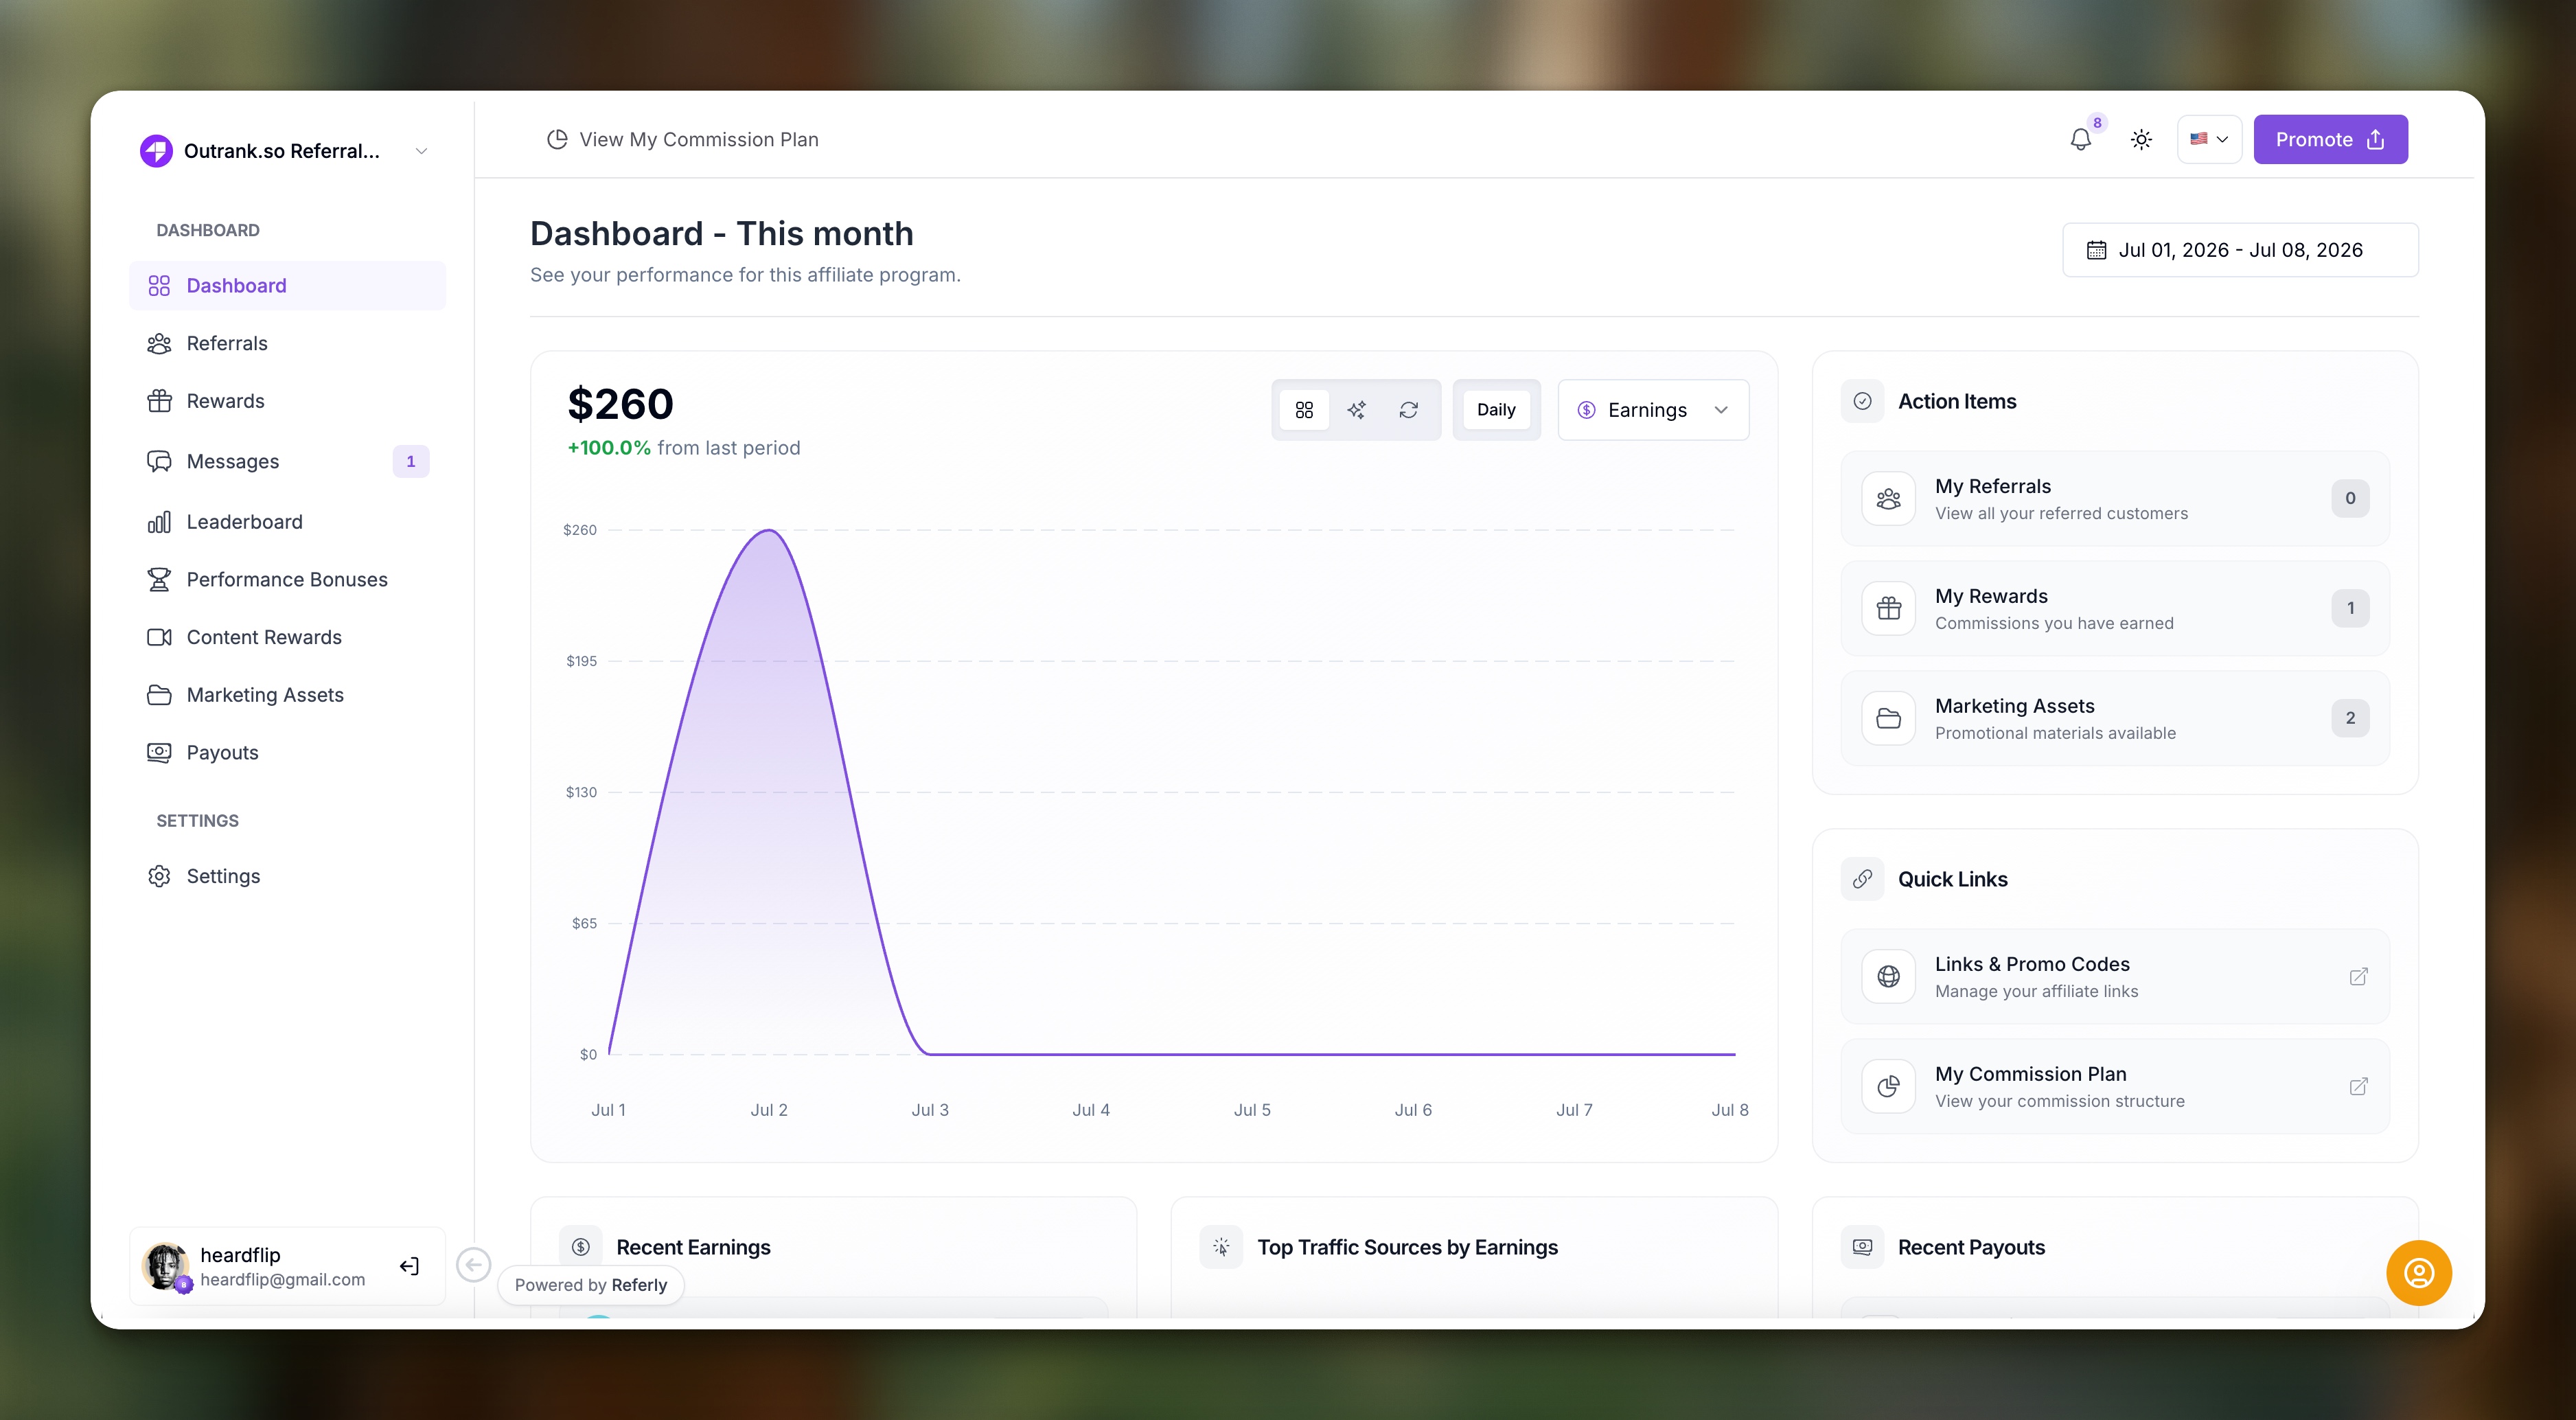2576x1420 pixels.
Task: Select the sparkle chart view icon
Action: point(1356,410)
